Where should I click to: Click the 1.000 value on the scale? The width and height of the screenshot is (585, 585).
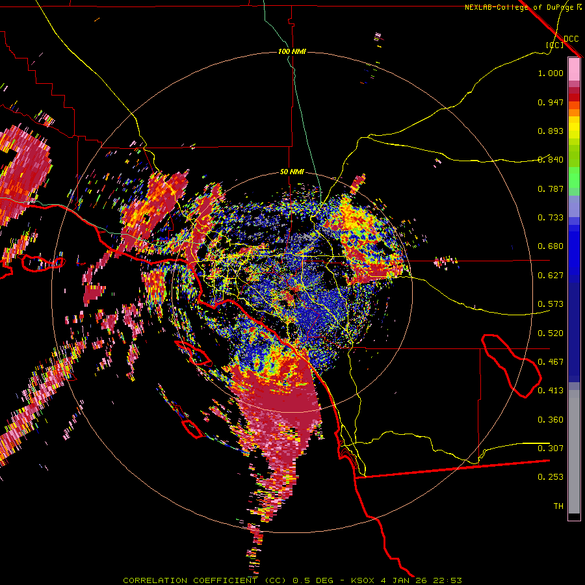(x=551, y=73)
